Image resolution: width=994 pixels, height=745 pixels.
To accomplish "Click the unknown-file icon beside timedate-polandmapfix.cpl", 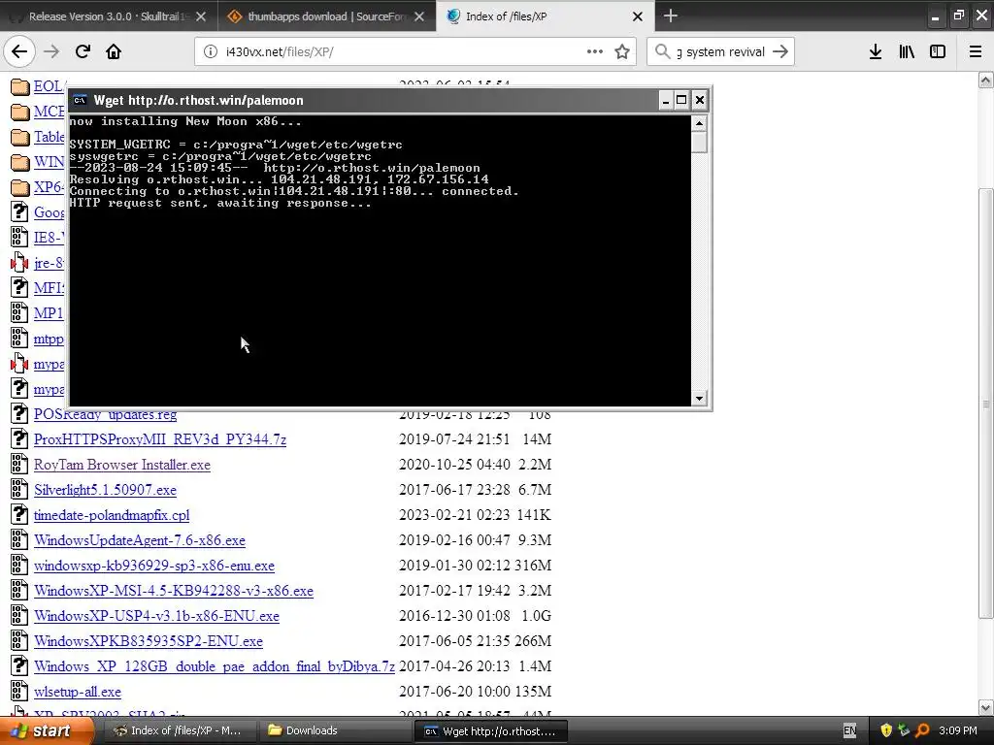I will coord(19,514).
